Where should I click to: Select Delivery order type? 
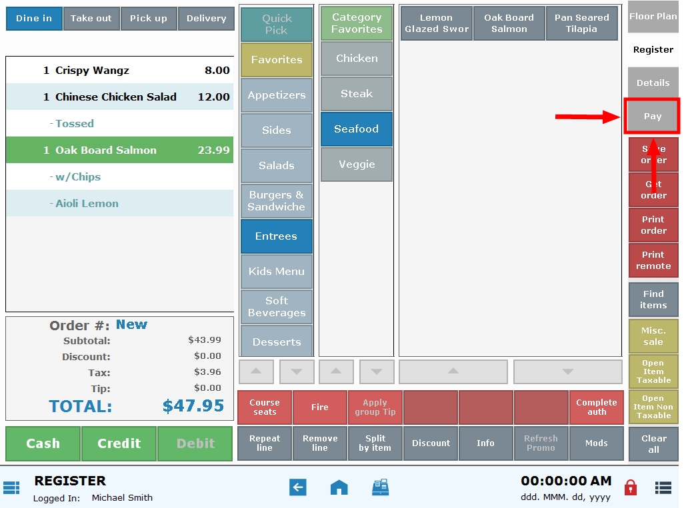(x=206, y=19)
